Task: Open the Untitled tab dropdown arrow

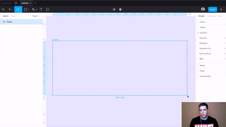Action: click(x=30, y=3)
